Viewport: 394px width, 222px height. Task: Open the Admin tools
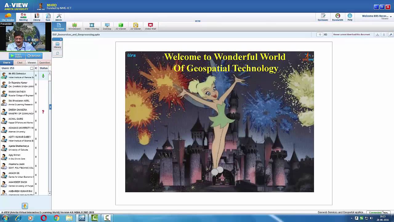[58, 17]
